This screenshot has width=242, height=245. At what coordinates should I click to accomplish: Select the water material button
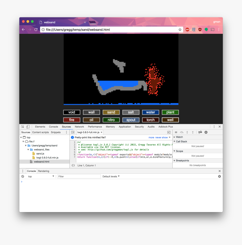click(151, 112)
